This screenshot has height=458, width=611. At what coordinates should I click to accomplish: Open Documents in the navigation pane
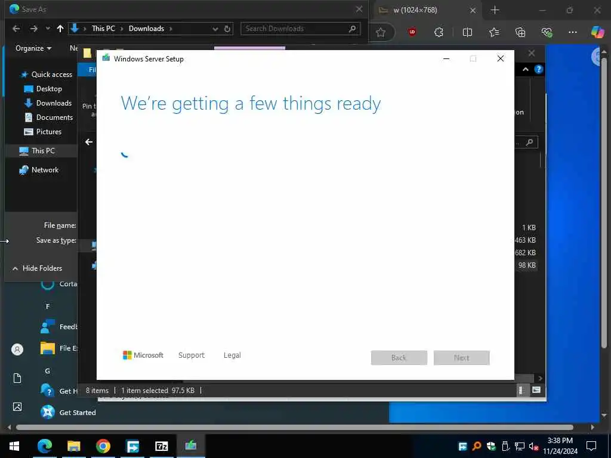(48, 117)
